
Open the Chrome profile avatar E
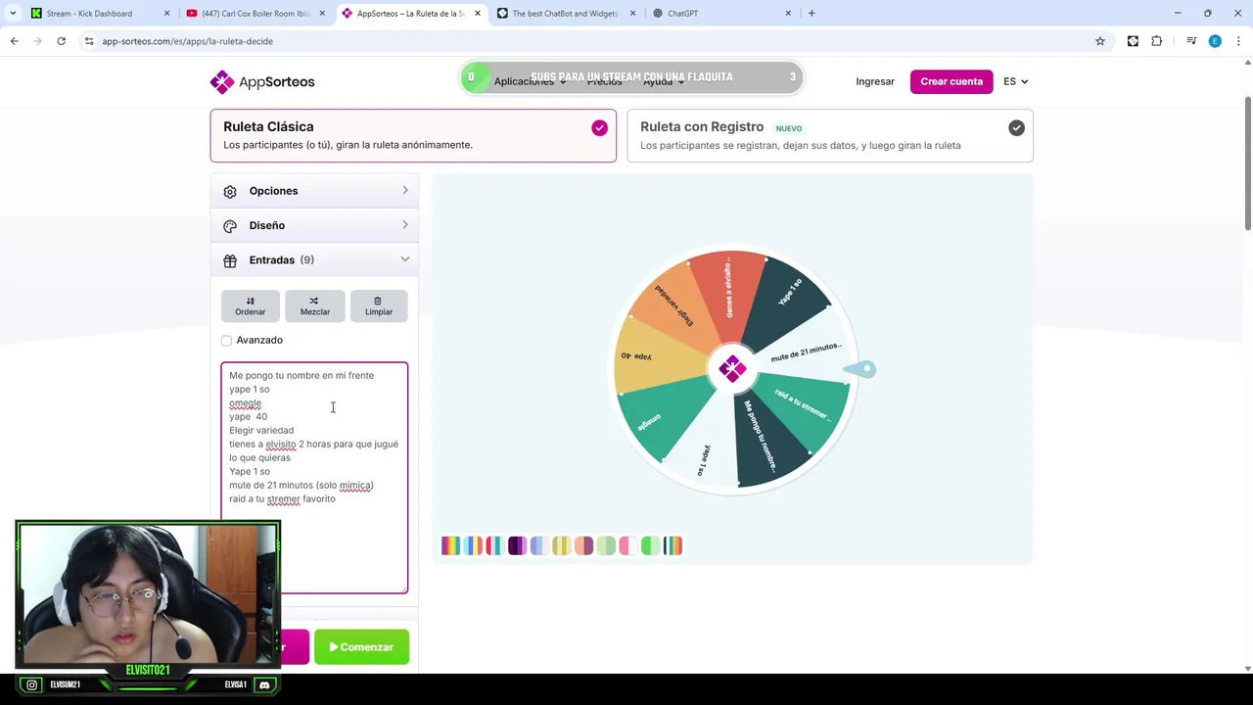pos(1215,41)
